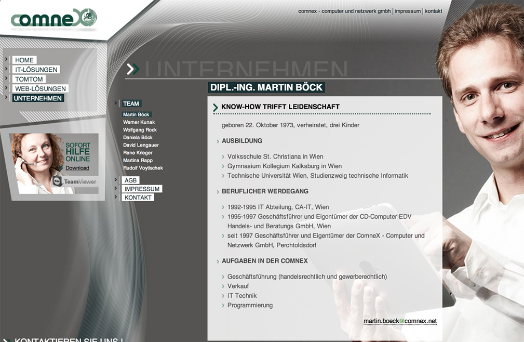The height and width of the screenshot is (342, 524).
Task: Open Rudolf Voytischek's team profile
Action: tap(143, 168)
